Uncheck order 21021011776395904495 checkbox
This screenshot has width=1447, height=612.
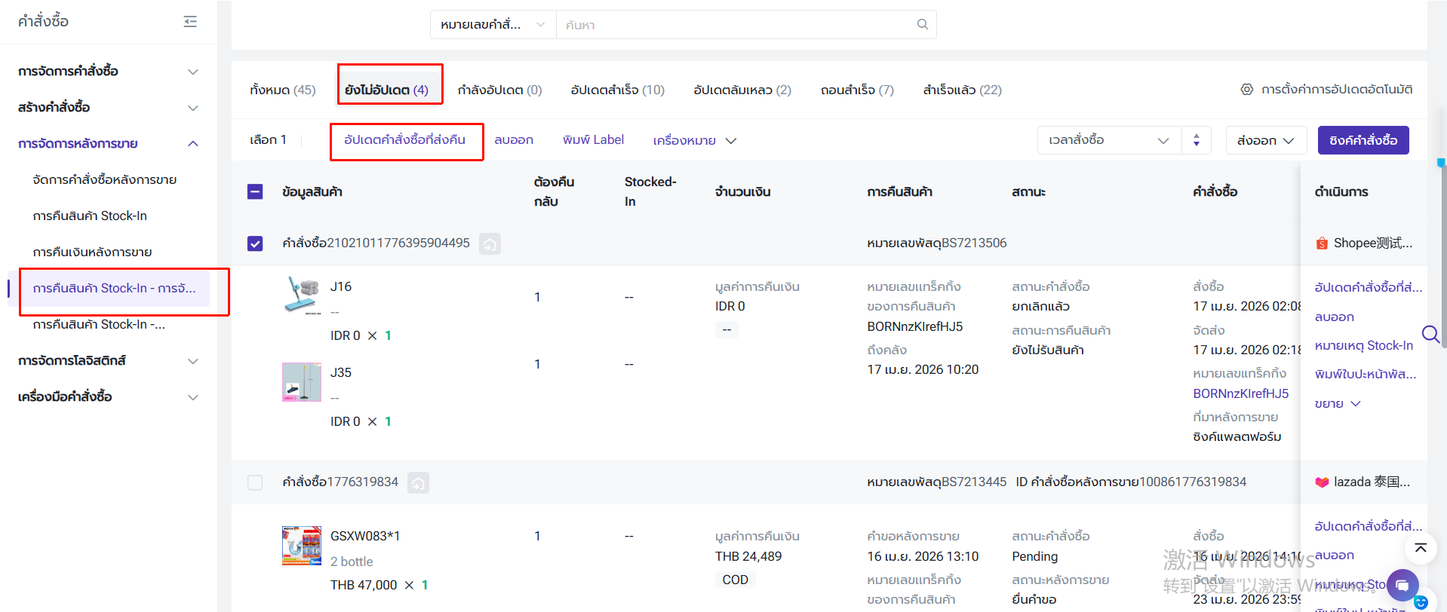click(255, 243)
